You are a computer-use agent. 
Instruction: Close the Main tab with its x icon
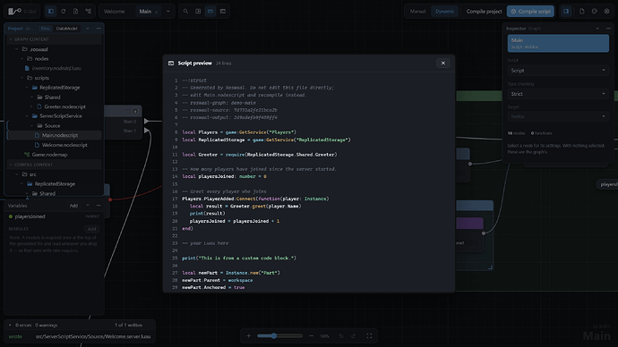click(157, 12)
